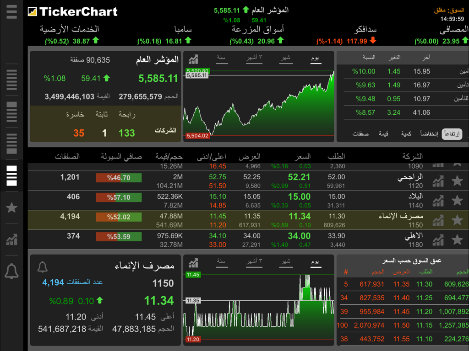This screenshot has height=351, width=469.
Task: Click the chart tools icon on المؤشر العام panel
Action: coord(194,59)
